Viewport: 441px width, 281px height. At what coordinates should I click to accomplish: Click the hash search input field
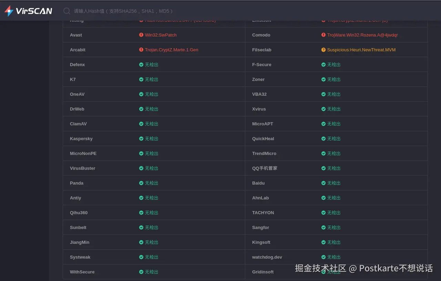click(124, 11)
